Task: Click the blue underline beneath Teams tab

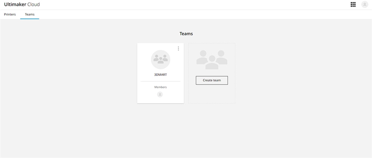Action: 29,18
